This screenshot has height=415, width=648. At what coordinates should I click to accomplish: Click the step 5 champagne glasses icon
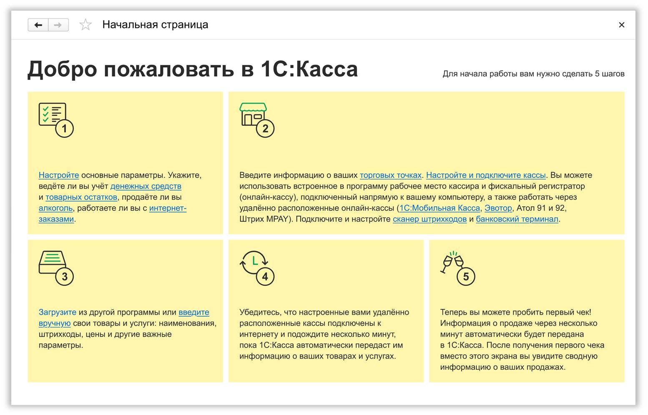coord(457,267)
